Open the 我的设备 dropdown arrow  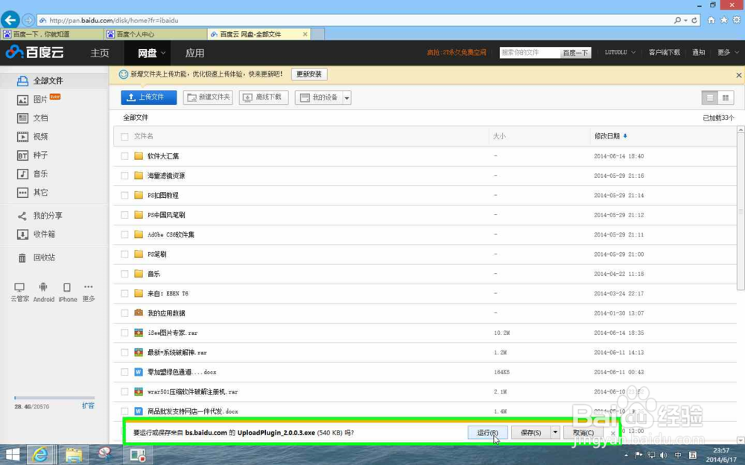pos(347,97)
